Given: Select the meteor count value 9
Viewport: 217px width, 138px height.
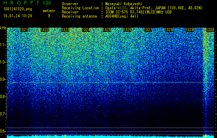Looking at the screenshot, I should [x=49, y=16].
